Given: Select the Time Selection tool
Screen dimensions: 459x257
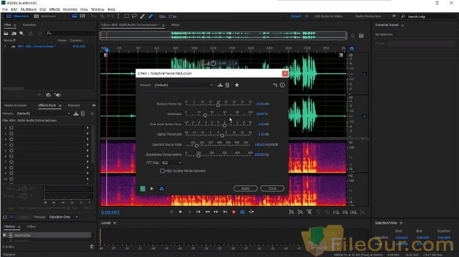Looking at the screenshot, I should [x=118, y=17].
